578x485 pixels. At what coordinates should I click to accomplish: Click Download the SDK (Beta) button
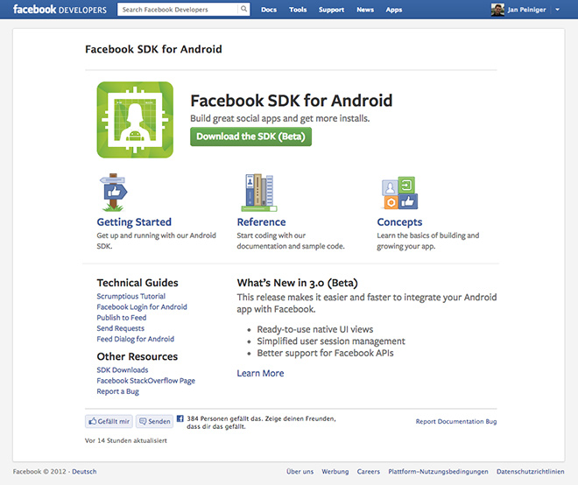pos(250,137)
